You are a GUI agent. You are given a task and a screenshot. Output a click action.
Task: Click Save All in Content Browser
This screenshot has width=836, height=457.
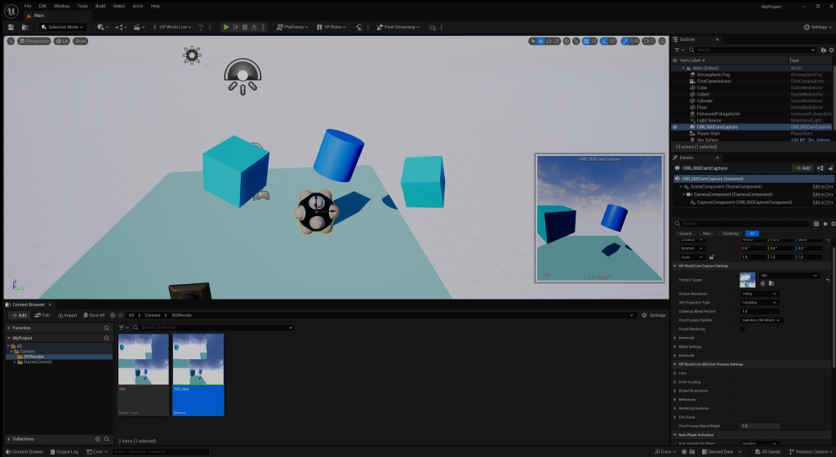tap(93, 315)
